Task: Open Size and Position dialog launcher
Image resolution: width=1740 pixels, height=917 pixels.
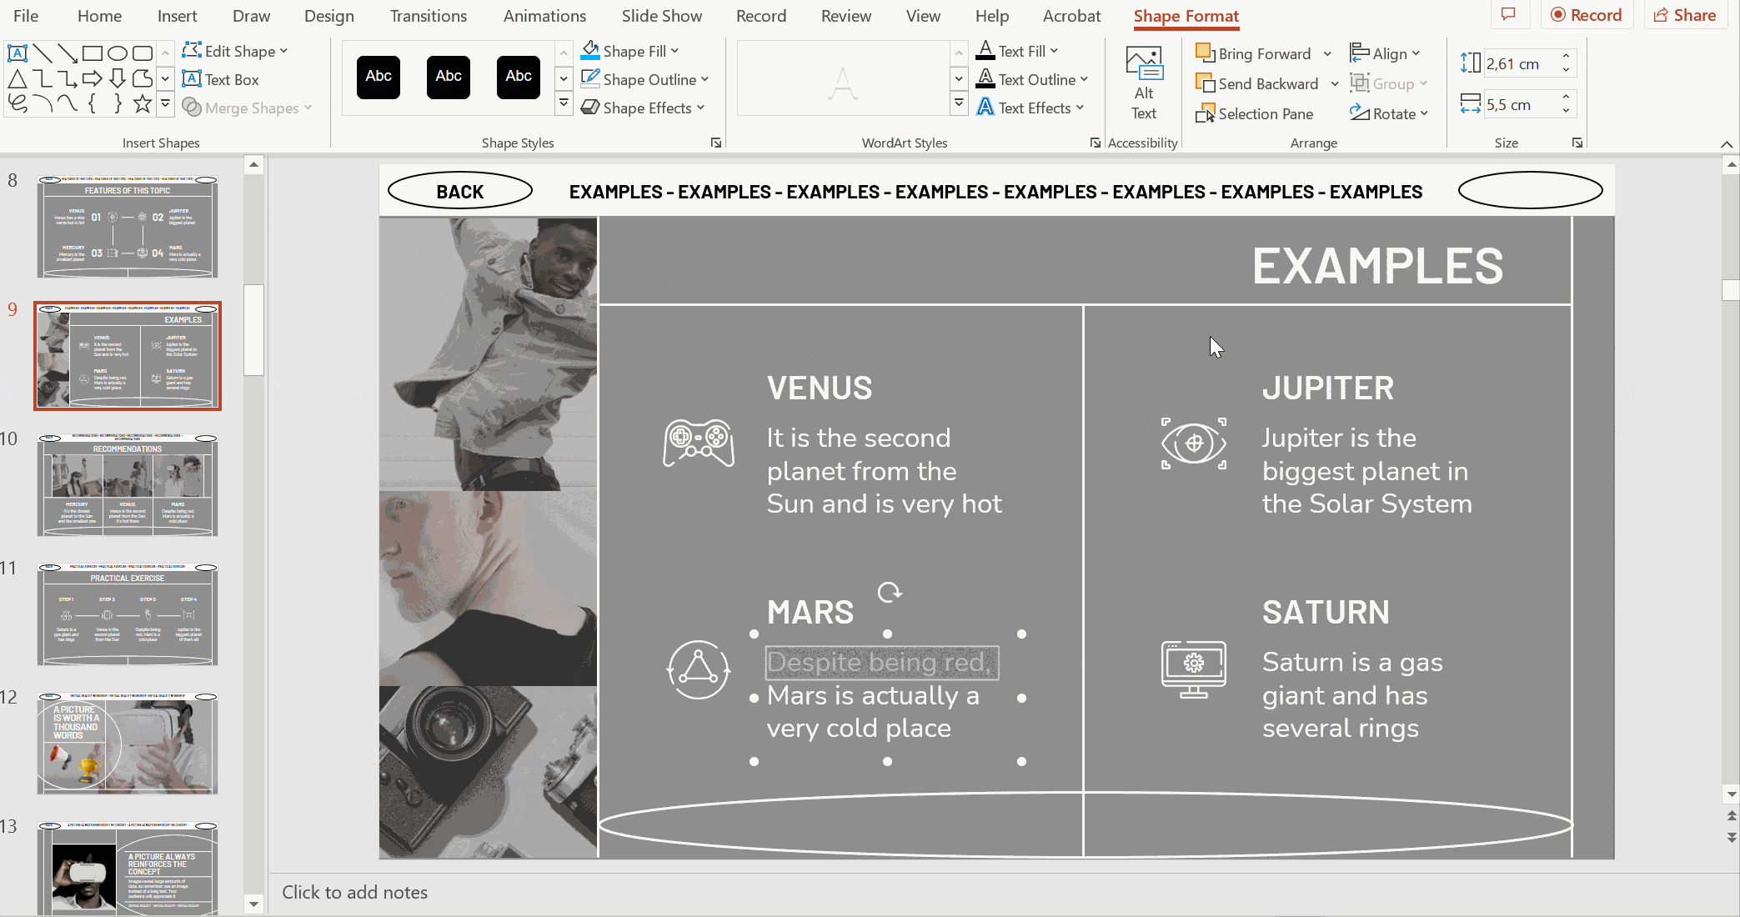Action: click(1577, 143)
